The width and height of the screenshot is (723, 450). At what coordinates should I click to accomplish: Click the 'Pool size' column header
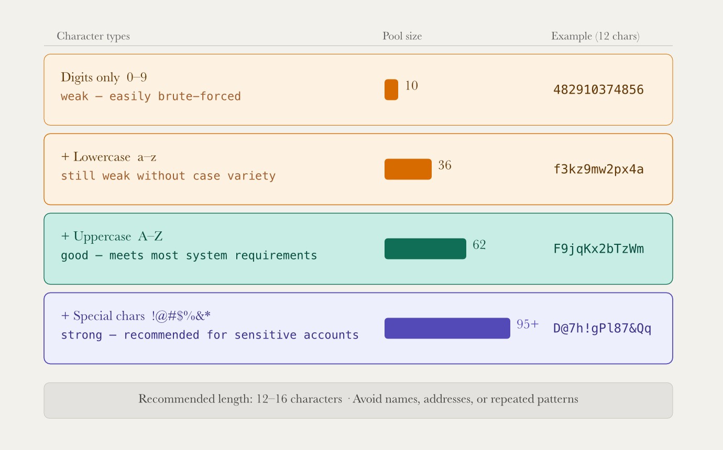tap(402, 36)
